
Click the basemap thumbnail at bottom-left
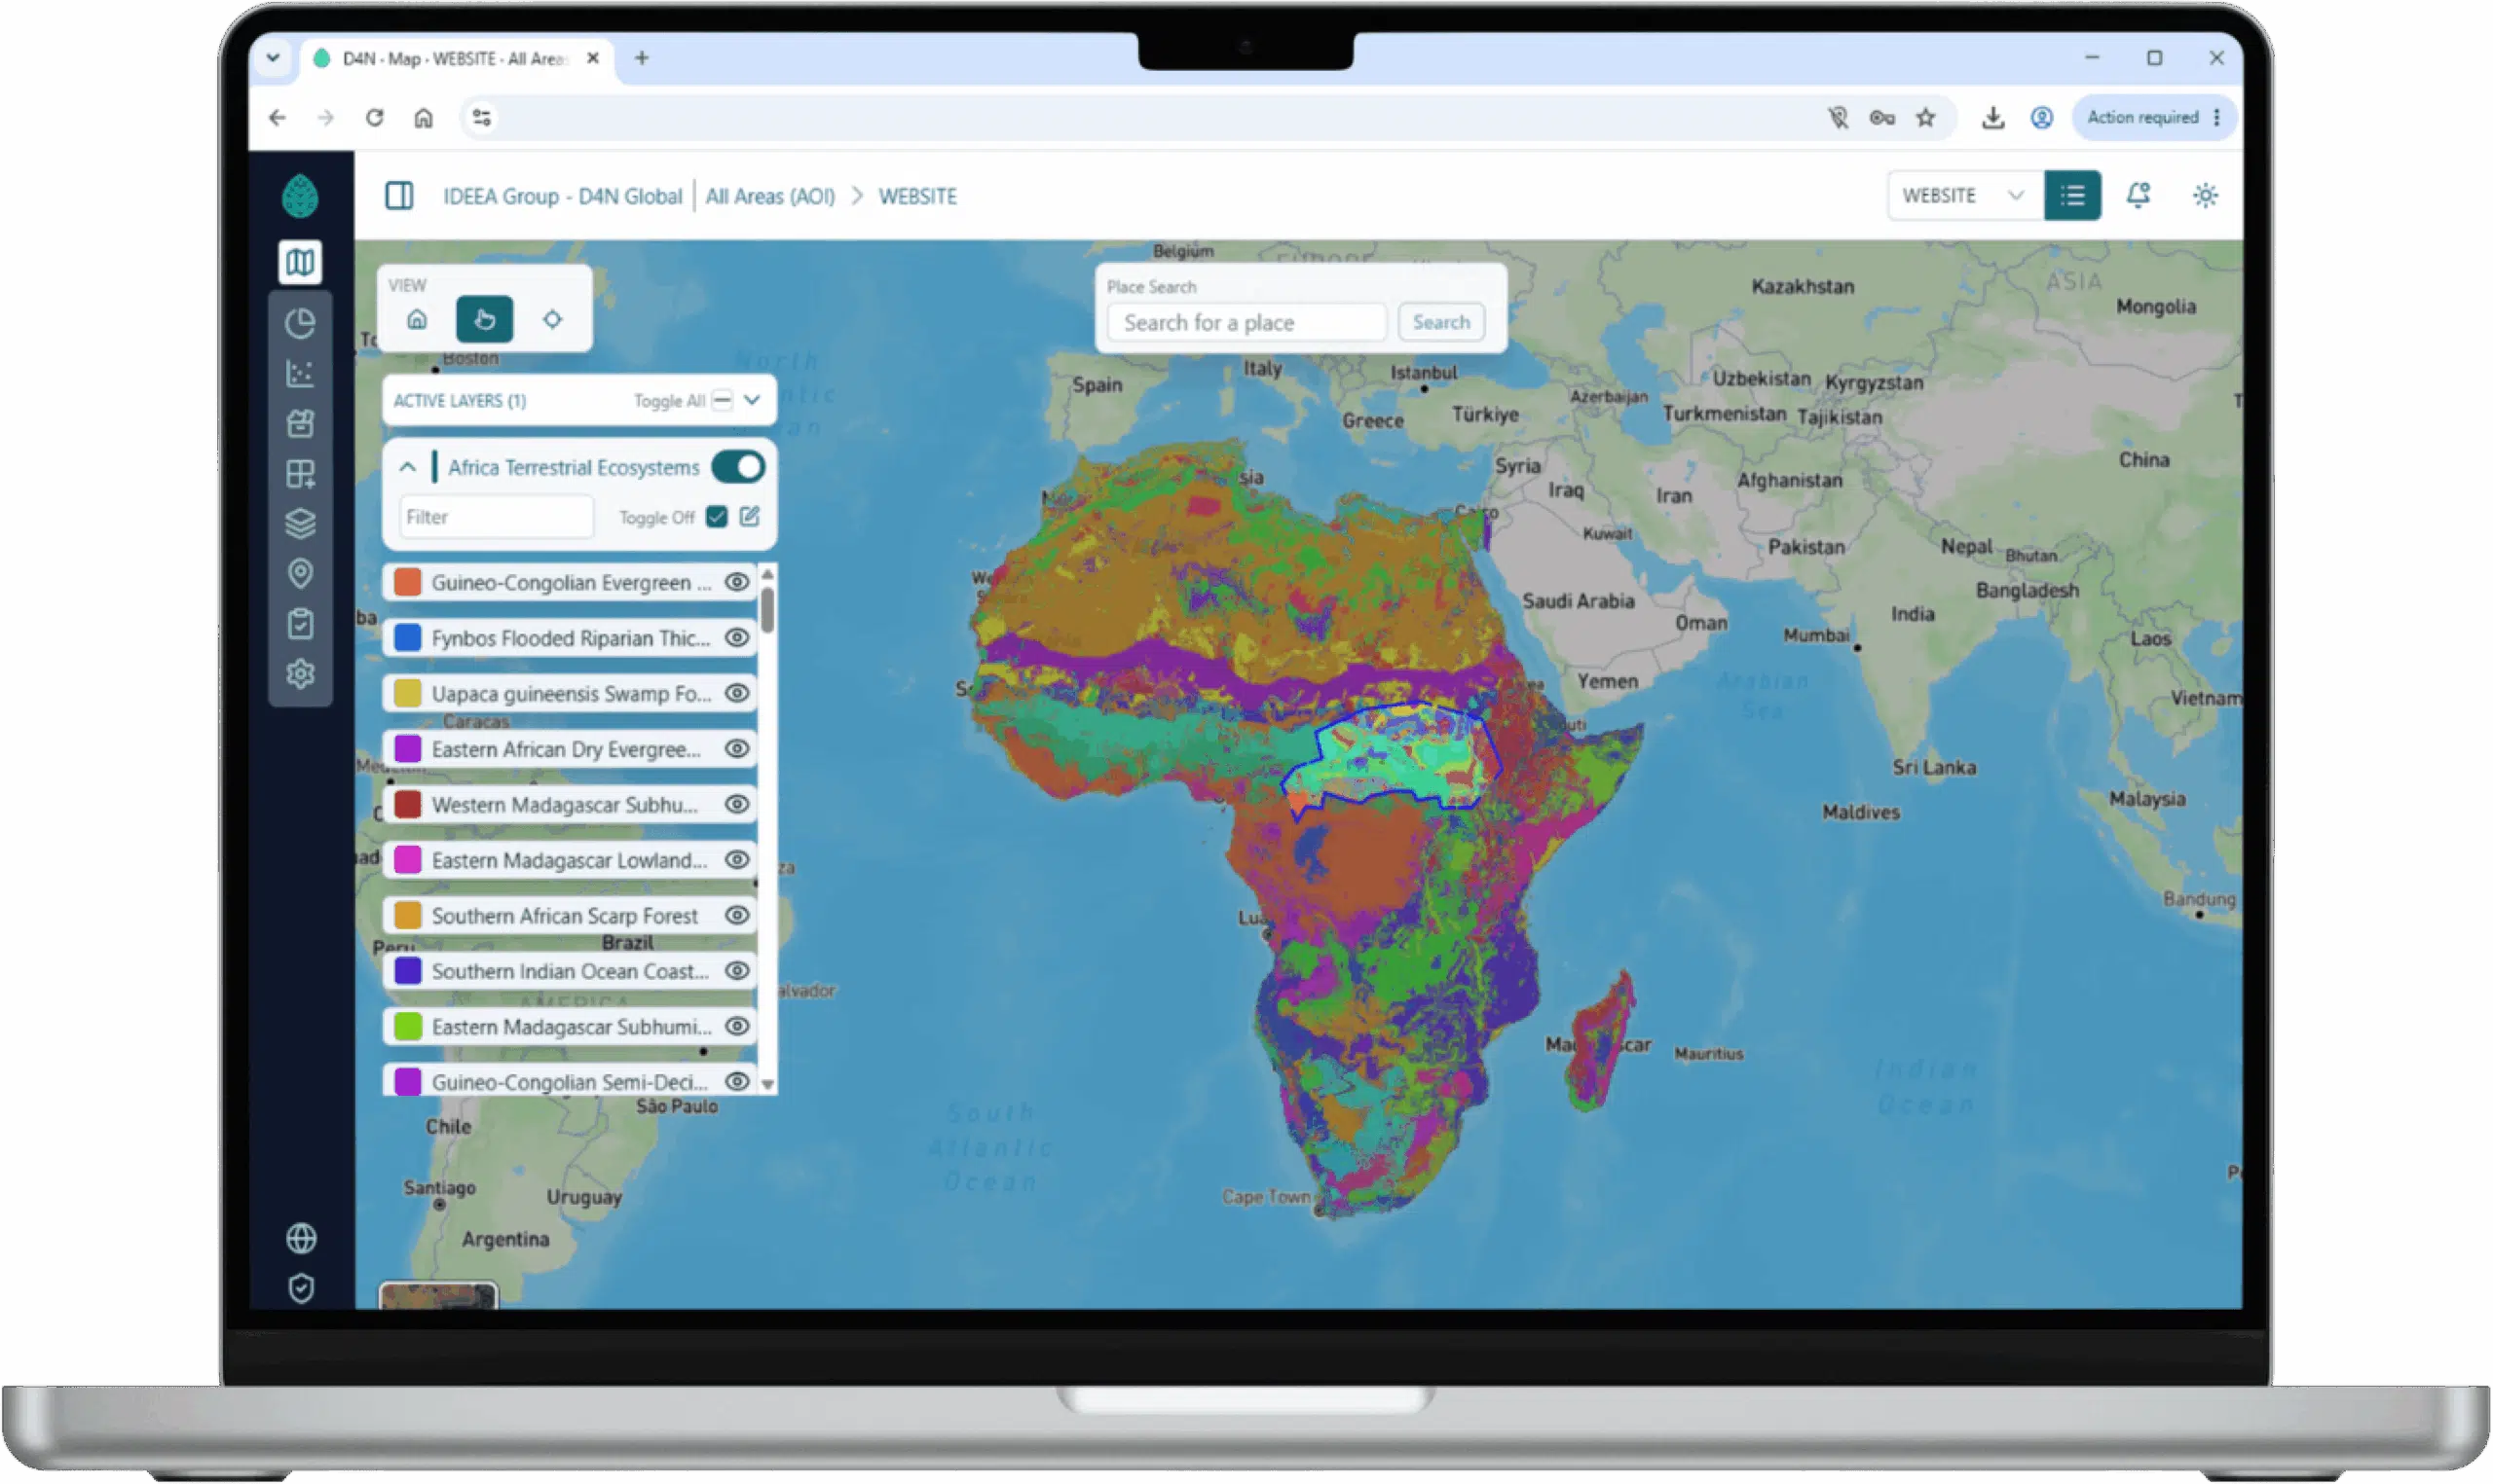coord(438,1297)
